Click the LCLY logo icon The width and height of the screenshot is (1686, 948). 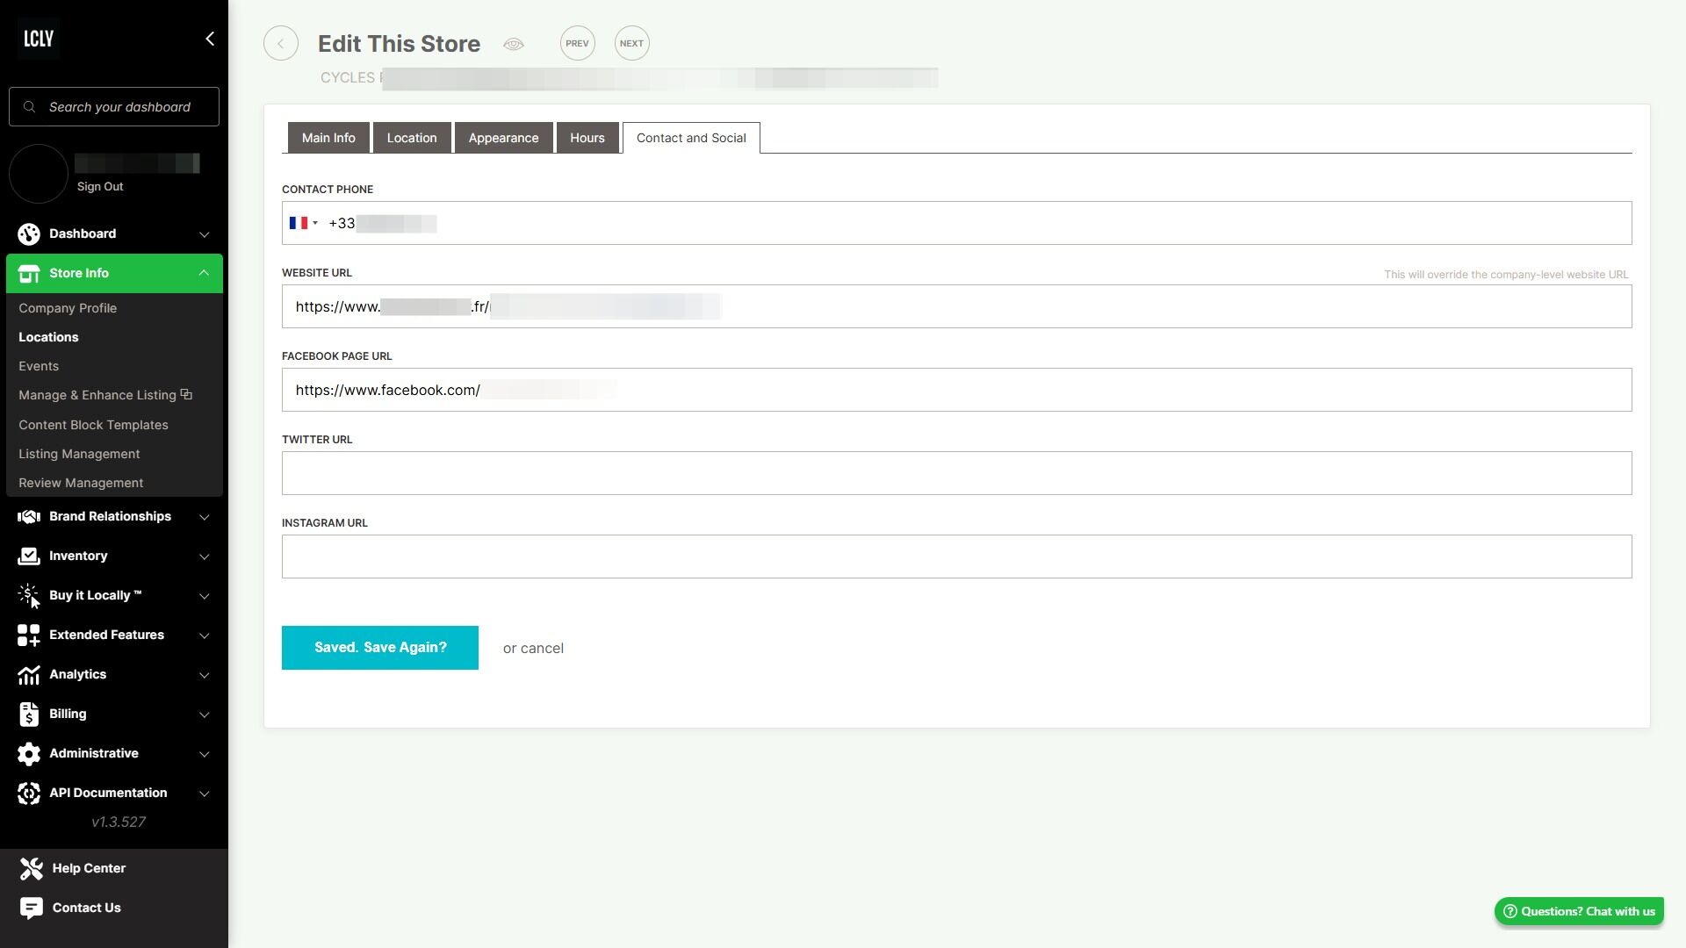[x=39, y=39]
